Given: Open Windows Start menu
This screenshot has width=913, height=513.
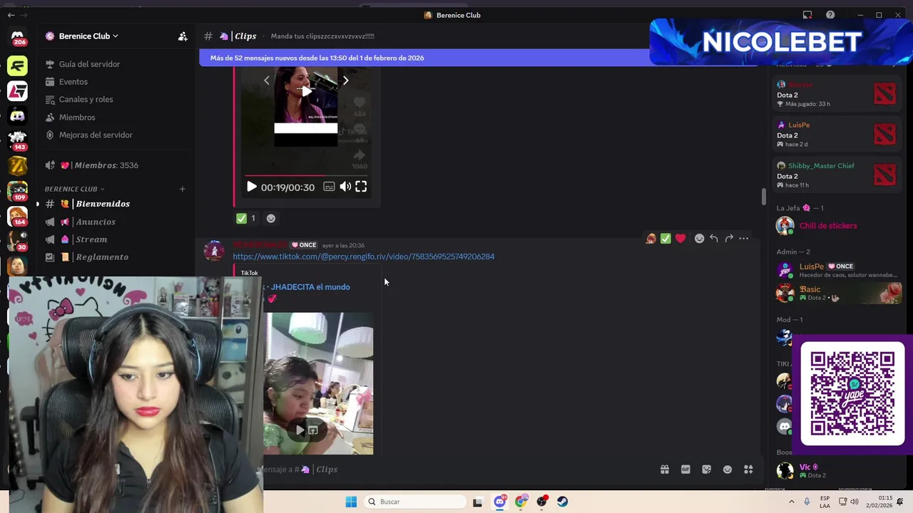Looking at the screenshot, I should coord(351,502).
